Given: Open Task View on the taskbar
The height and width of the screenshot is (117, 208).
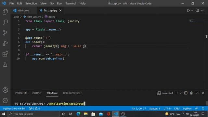Looking at the screenshot, I should pyautogui.click(x=71, y=114).
